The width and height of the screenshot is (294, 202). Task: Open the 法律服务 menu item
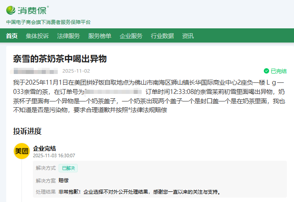(68, 36)
